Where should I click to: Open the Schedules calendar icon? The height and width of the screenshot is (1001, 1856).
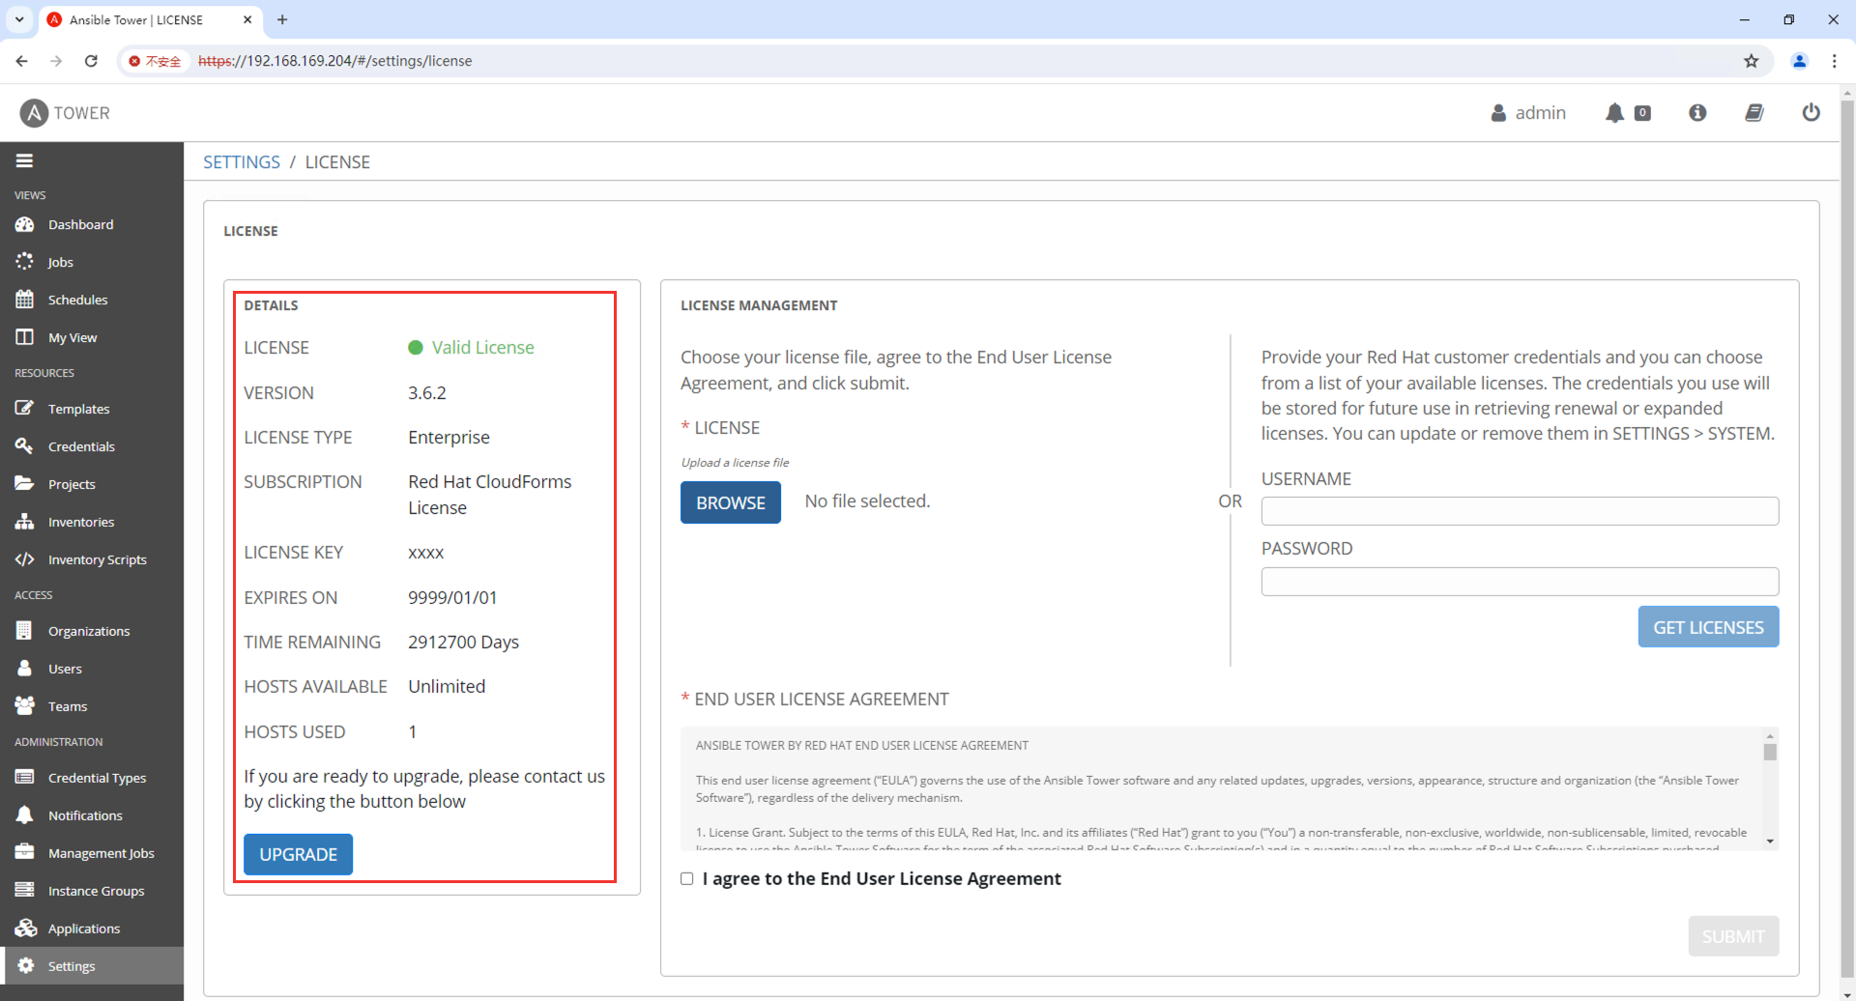tap(24, 300)
